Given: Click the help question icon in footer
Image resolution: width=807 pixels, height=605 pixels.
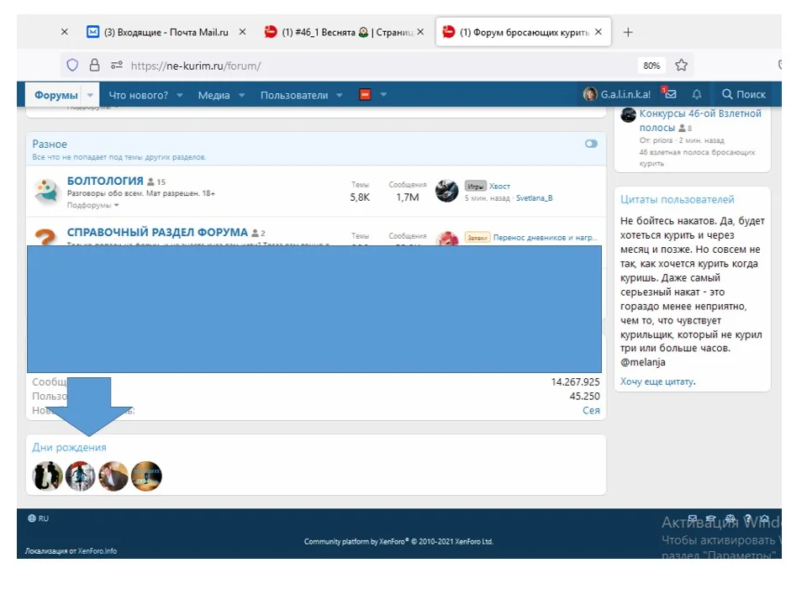Looking at the screenshot, I should (748, 518).
